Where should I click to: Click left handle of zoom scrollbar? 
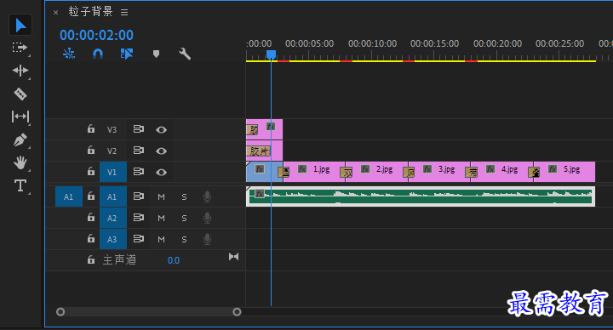click(60, 311)
